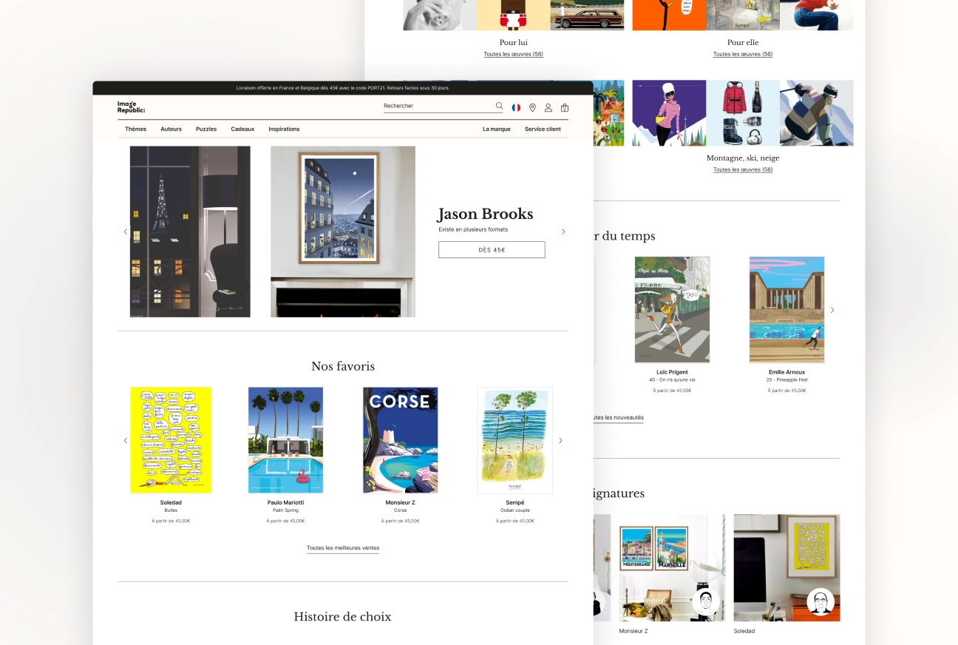Click the Océan couple poster title
Image resolution: width=958 pixels, height=645 pixels.
(514, 510)
